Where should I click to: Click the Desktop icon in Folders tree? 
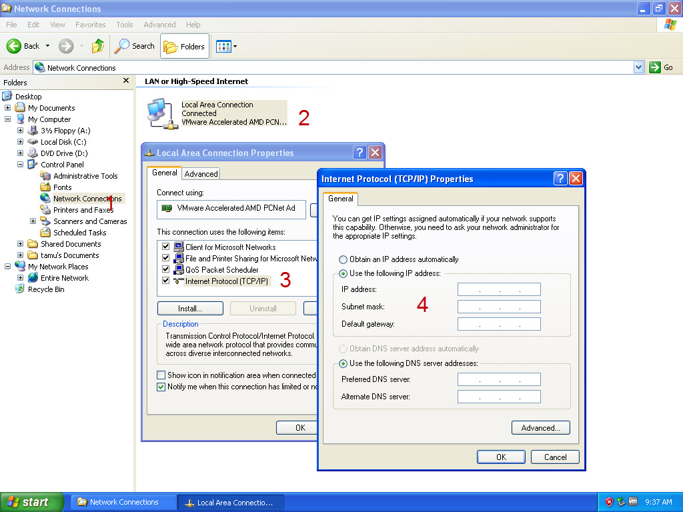tap(7, 96)
